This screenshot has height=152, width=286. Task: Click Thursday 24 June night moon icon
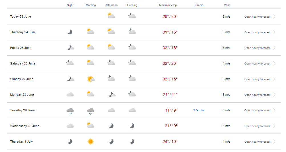tap(70, 32)
